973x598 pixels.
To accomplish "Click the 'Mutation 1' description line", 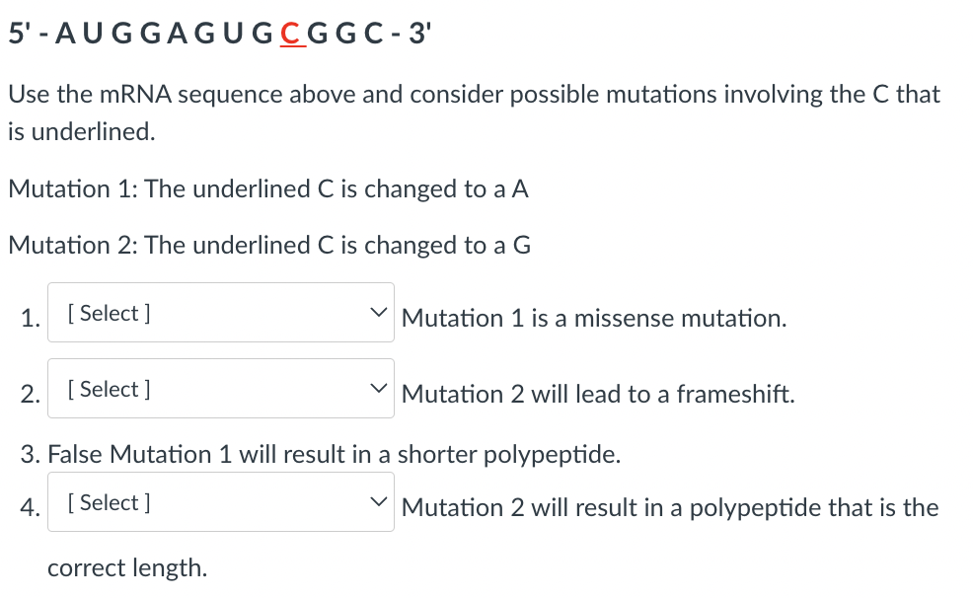I will 266,188.
